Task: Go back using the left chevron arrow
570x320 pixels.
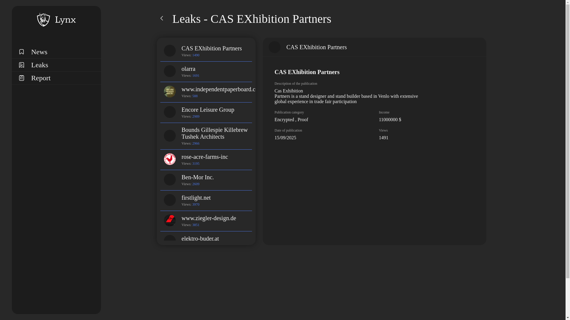Action: coord(162,18)
